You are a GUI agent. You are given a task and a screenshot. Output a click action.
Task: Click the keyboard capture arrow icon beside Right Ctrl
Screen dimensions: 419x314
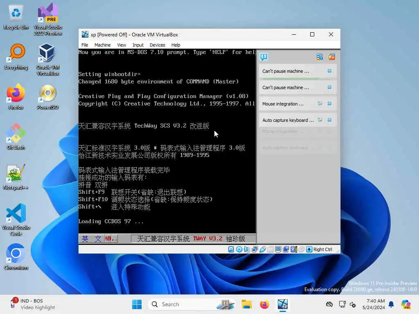tap(309, 249)
